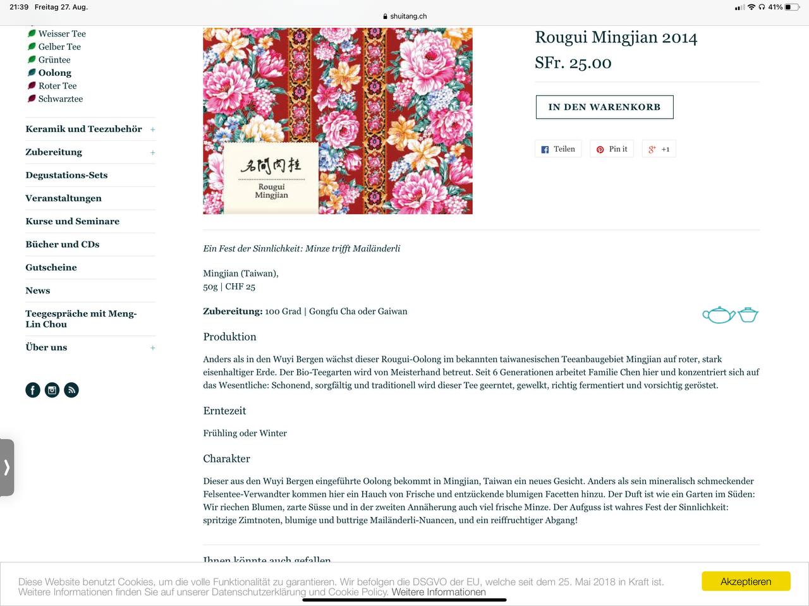Open the RSS feed icon
The width and height of the screenshot is (809, 606).
tap(71, 390)
